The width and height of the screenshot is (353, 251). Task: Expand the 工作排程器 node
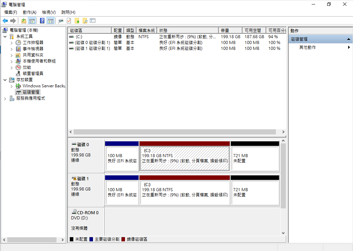pos(11,43)
